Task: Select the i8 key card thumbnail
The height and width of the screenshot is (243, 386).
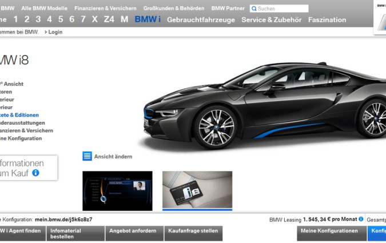Action: tap(197, 190)
